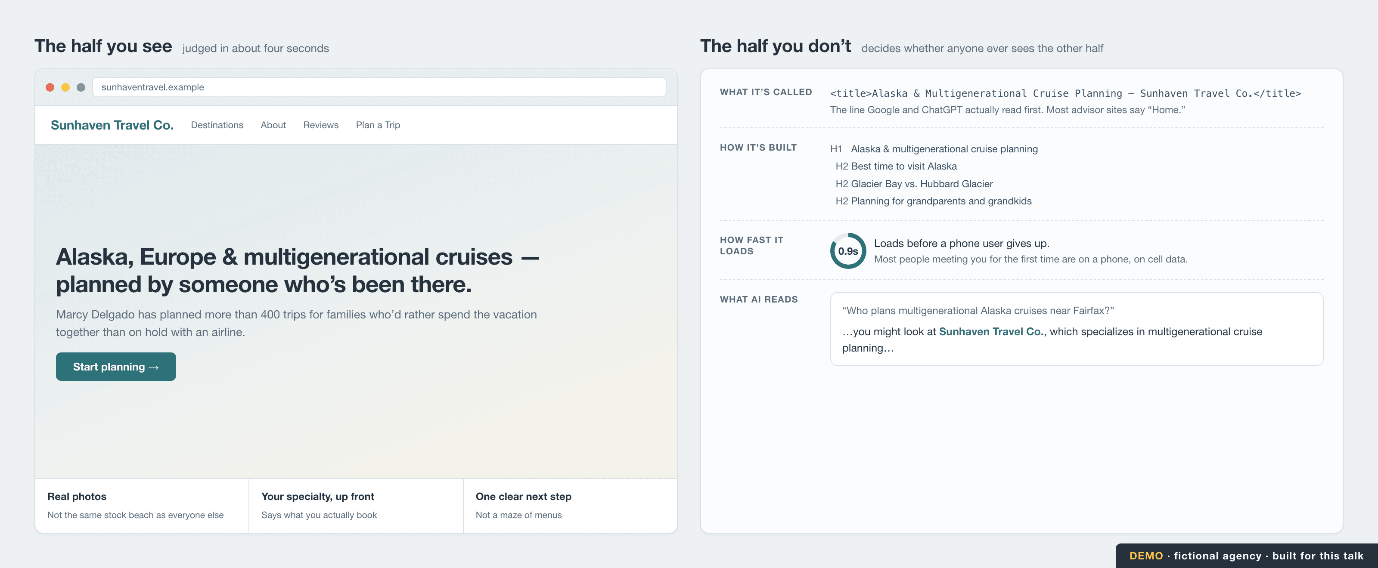Click the Sunhaven Travel Co. logo
The height and width of the screenshot is (568, 1378).
(x=112, y=125)
